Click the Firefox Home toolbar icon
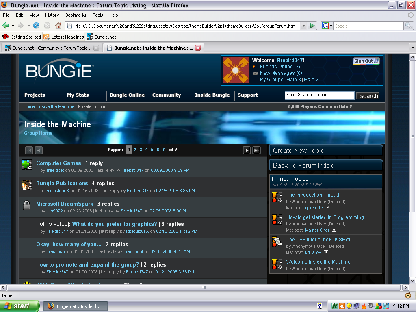Viewport: 416px width, 312px height. [x=58, y=26]
